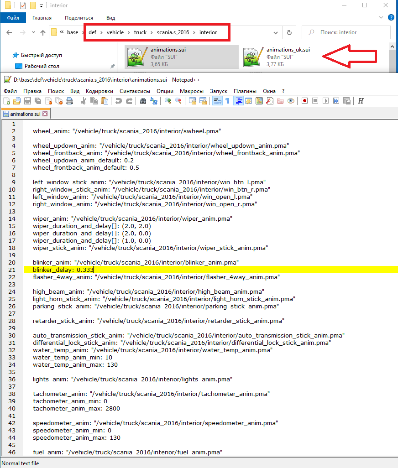This screenshot has height=468, width=398.
Task: Open the Function List panel icon
Action: click(x=270, y=101)
